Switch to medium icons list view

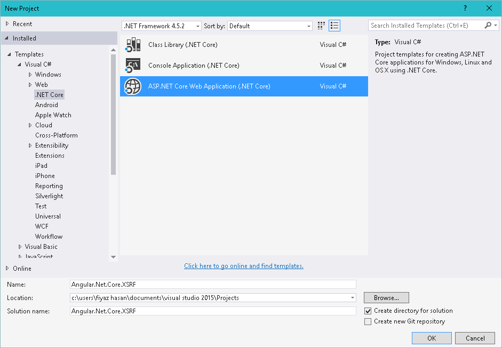pos(334,26)
